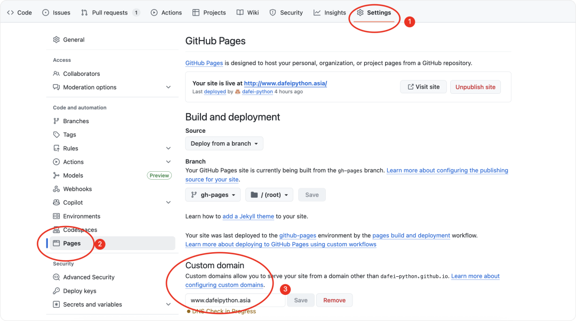Click the Code angle-brackets icon
The width and height of the screenshot is (576, 321).
[10, 12]
